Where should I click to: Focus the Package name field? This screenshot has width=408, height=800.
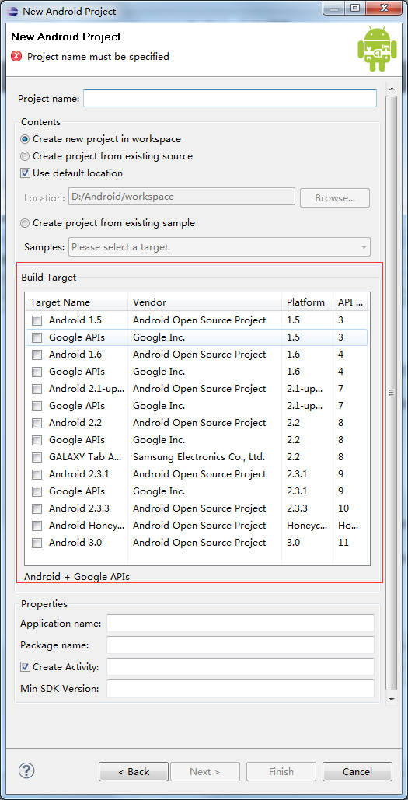pos(240,645)
